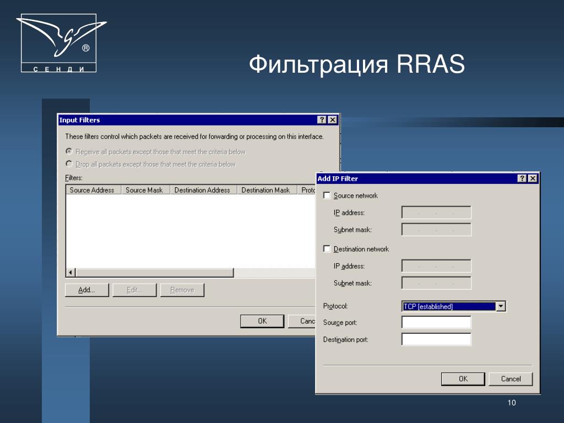This screenshot has width=564, height=423.
Task: Click the Destination Address column header
Action: pos(204,190)
